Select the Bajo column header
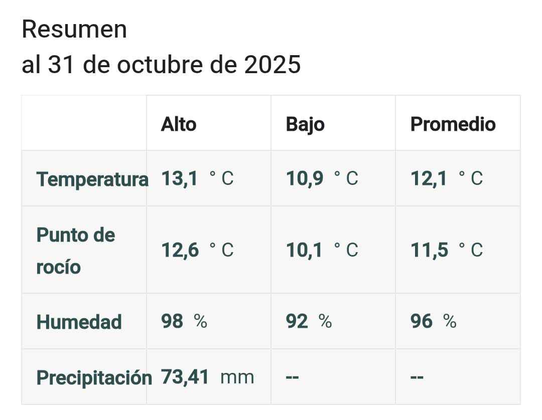542x420 pixels. (305, 124)
